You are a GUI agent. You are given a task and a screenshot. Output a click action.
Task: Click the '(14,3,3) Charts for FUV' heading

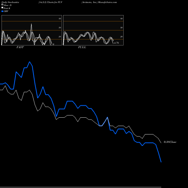[50, 2]
